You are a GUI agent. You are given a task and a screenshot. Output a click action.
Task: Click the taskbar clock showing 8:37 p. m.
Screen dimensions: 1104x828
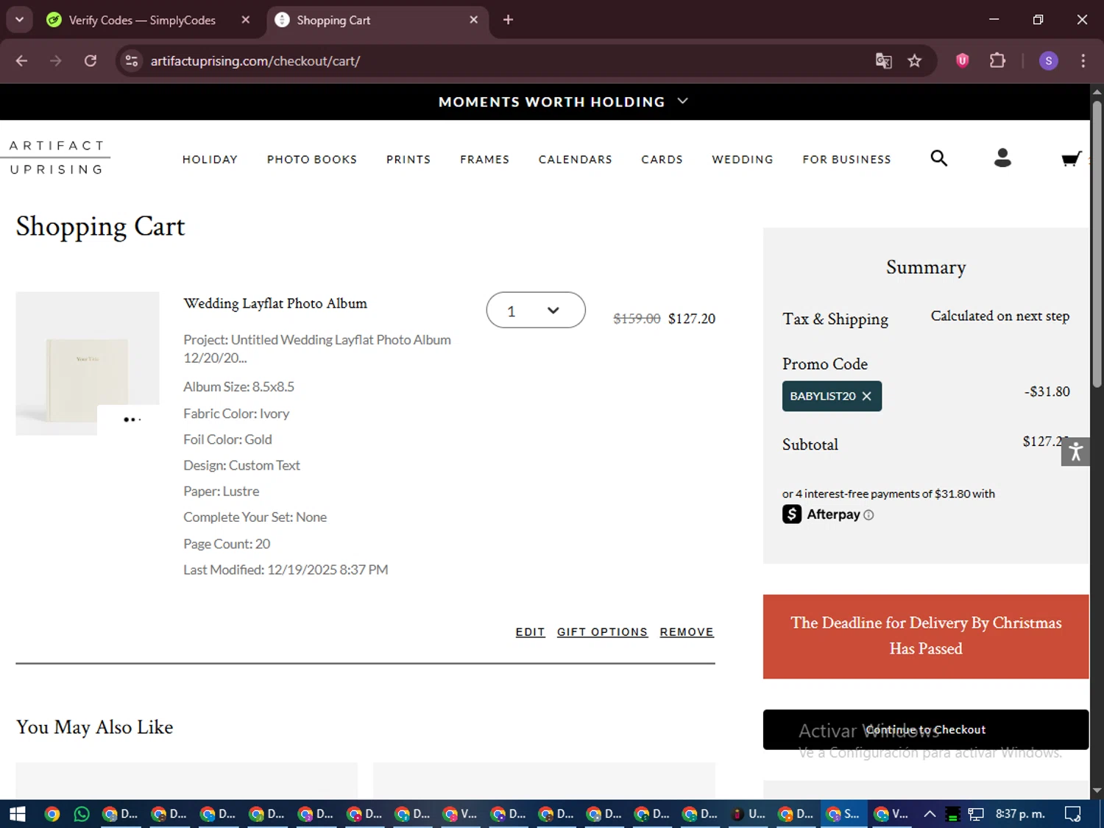[x=1020, y=814]
